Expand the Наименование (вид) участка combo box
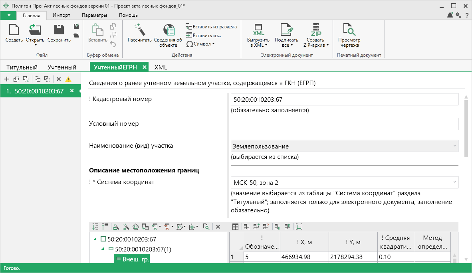Screen dimensions: 472x273 click(x=454, y=146)
